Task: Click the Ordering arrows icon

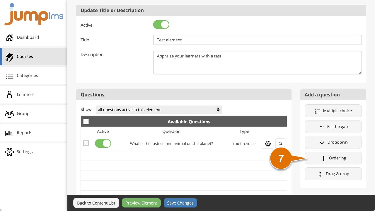Action: click(323, 158)
